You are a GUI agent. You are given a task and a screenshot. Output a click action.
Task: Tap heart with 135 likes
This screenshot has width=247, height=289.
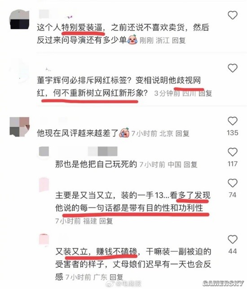pyautogui.click(x=233, y=121)
